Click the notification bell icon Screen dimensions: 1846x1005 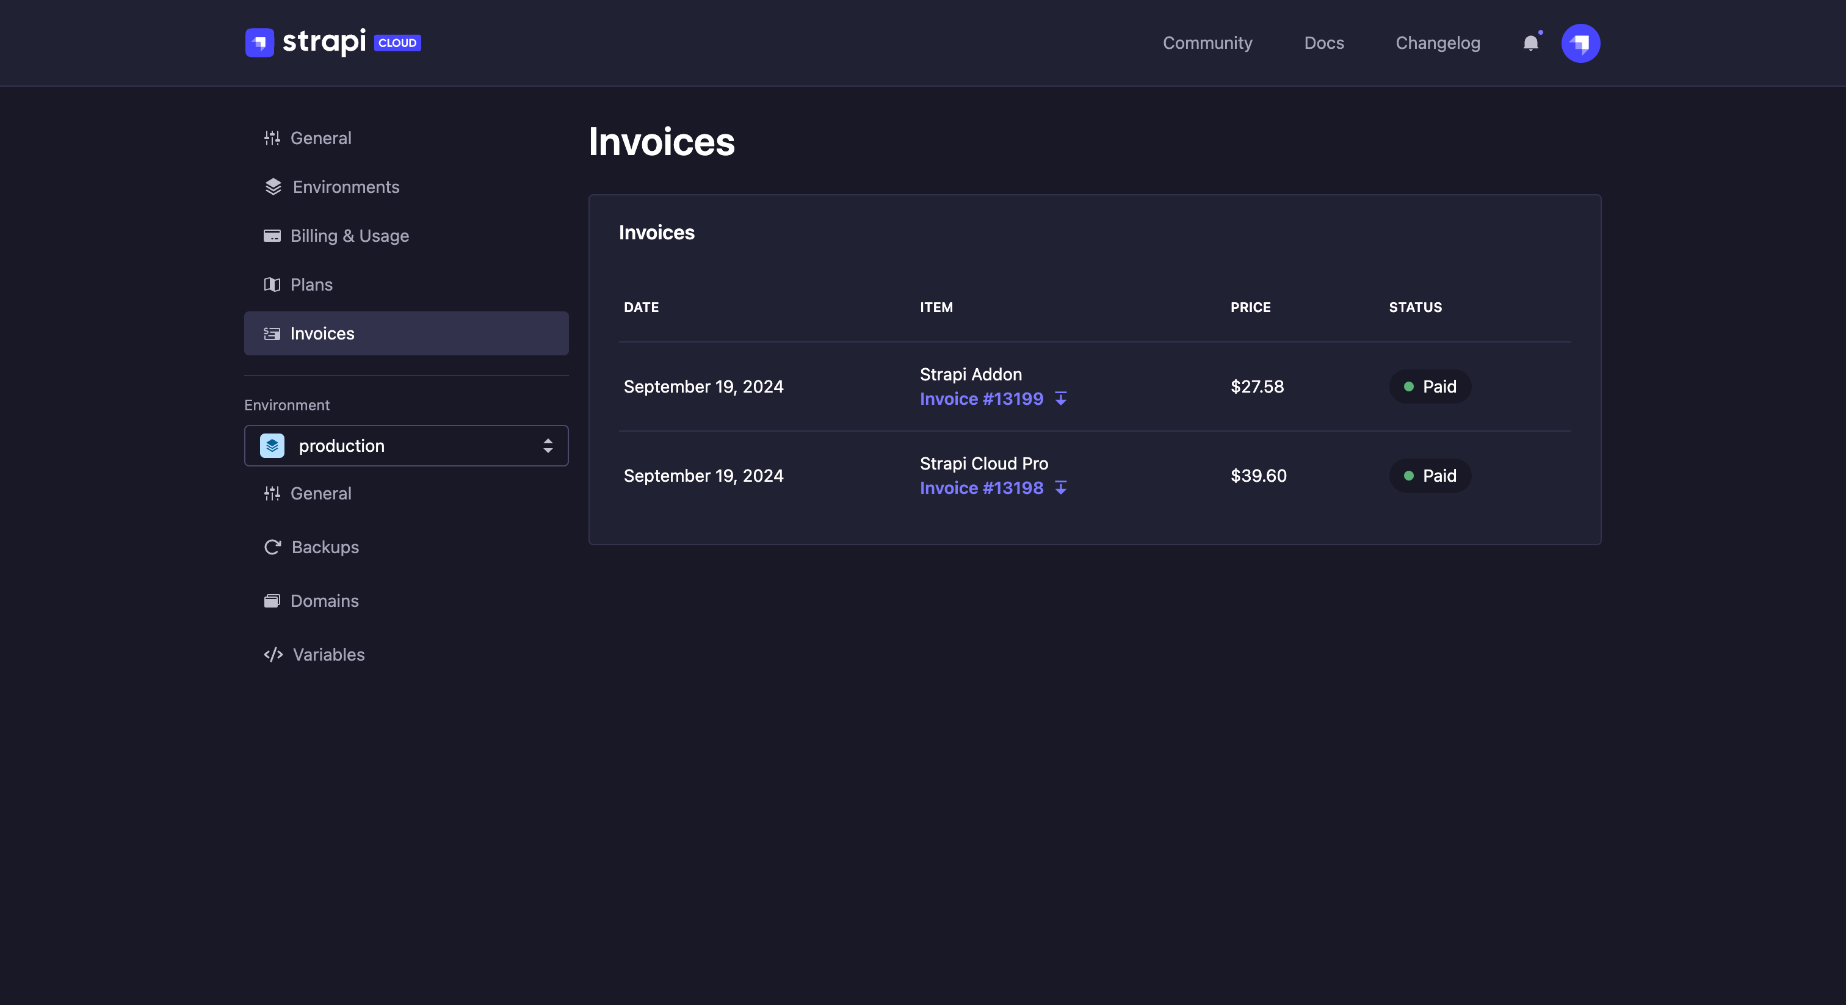1530,43
